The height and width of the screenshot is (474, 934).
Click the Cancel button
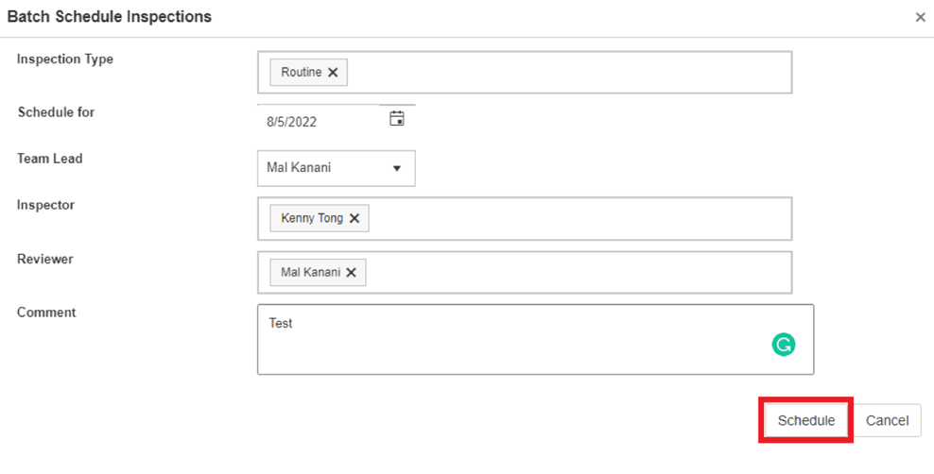pyautogui.click(x=887, y=420)
